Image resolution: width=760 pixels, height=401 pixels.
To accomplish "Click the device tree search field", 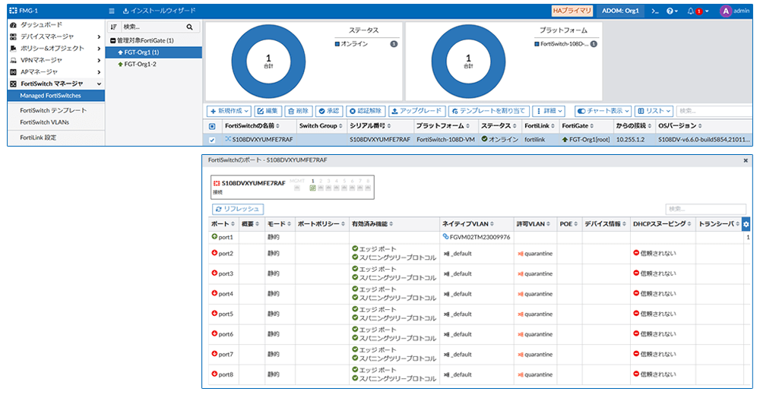I will coord(154,27).
